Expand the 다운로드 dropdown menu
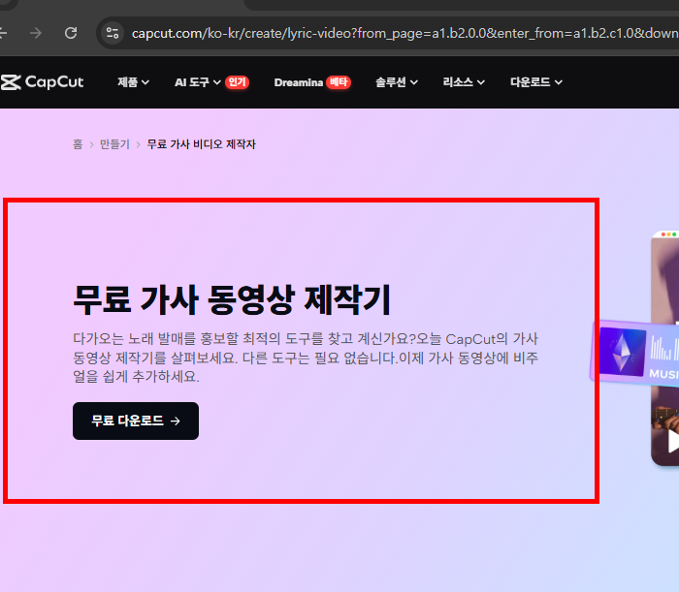The width and height of the screenshot is (679, 592). pyautogui.click(x=536, y=82)
